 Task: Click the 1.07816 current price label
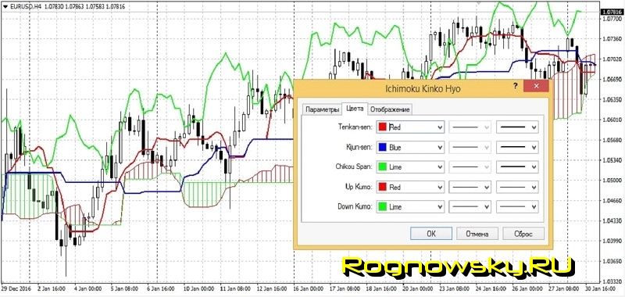tap(612, 12)
